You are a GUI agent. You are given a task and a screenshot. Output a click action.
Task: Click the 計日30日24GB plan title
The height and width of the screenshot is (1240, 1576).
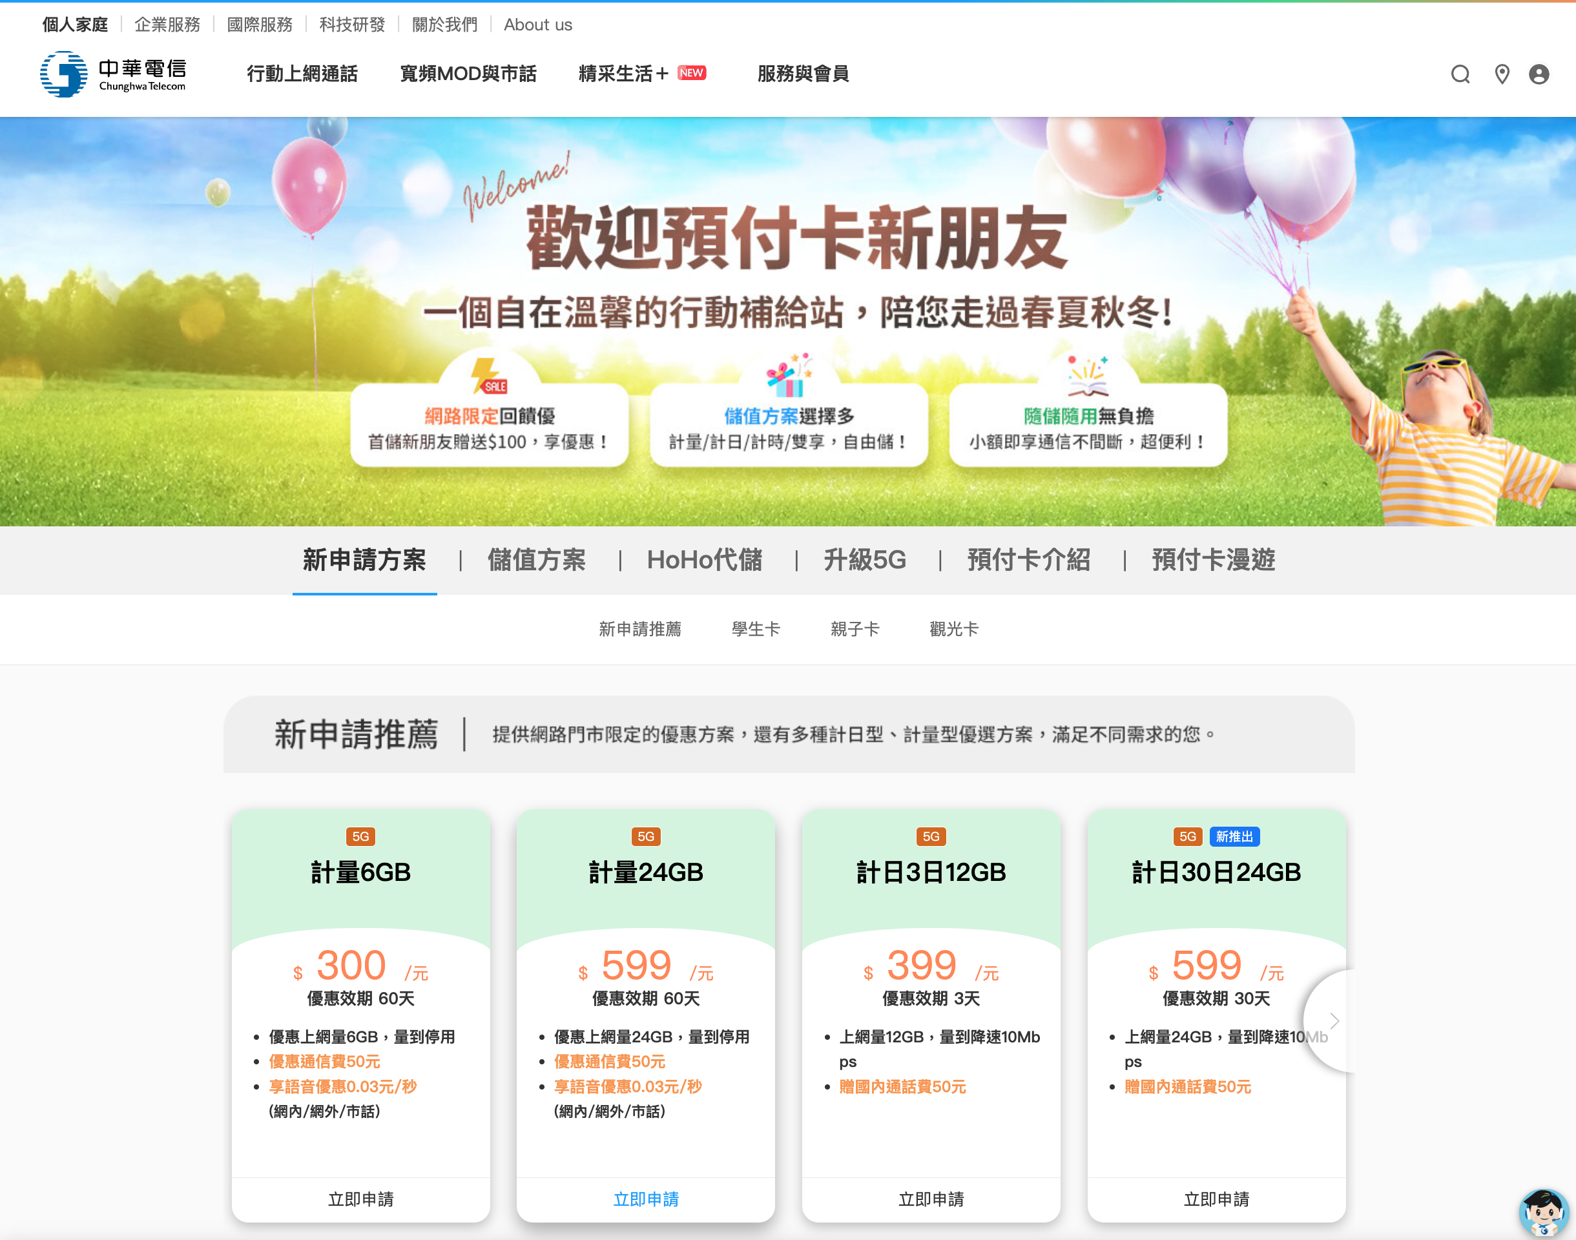[x=1217, y=872]
